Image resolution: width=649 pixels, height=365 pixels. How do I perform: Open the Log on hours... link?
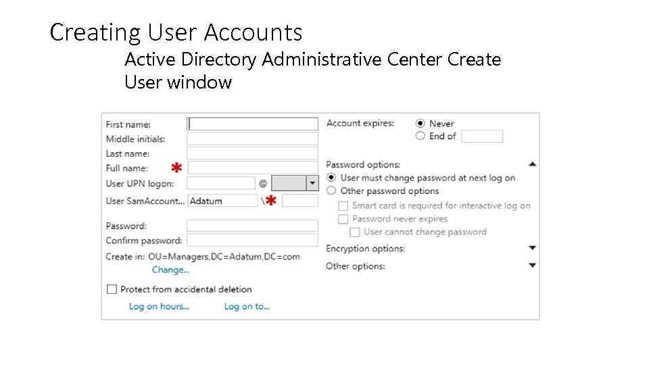point(159,306)
